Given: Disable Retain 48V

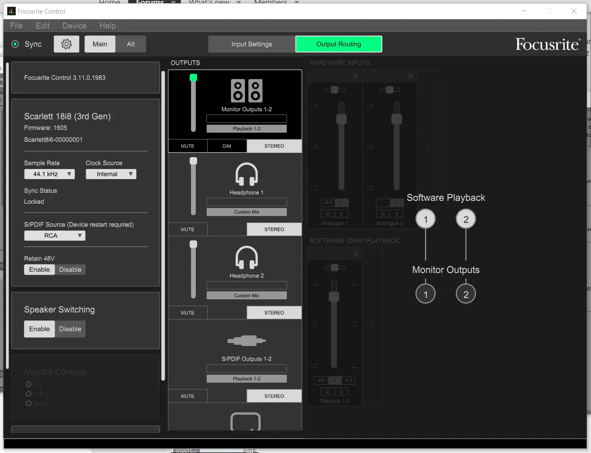Looking at the screenshot, I should pos(70,270).
